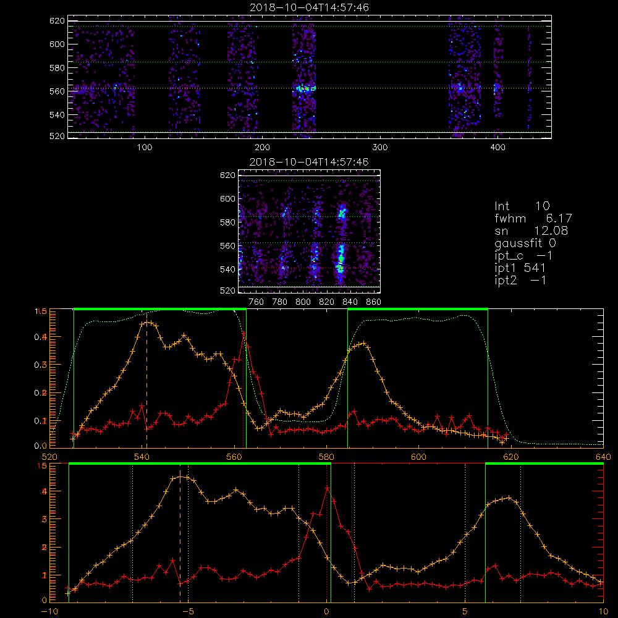Click y-axis label 580 on middle image
618x618 pixels.
click(227, 222)
